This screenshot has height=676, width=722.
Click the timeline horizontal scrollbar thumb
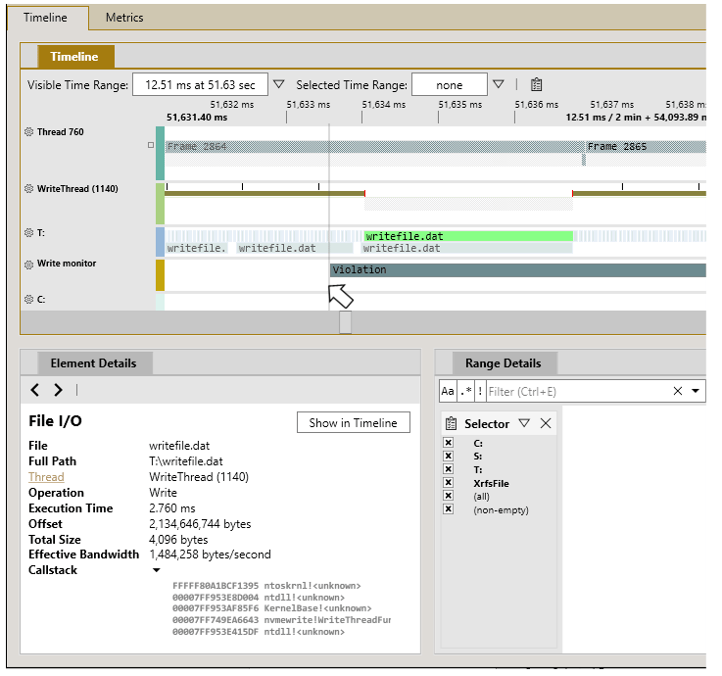(346, 322)
